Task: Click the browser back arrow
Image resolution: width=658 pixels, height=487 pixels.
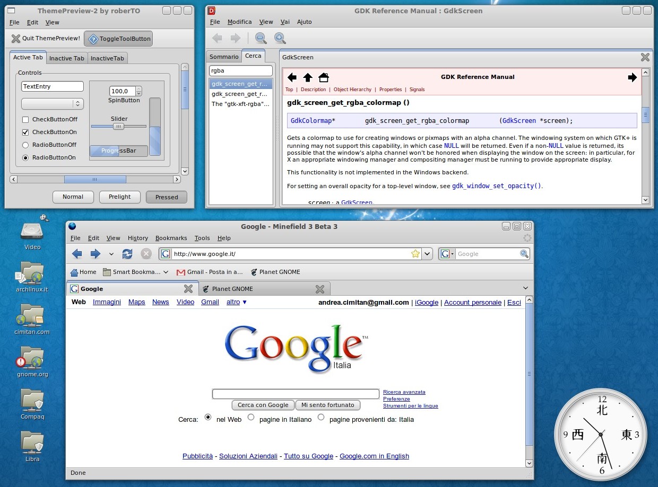Action: (77, 254)
